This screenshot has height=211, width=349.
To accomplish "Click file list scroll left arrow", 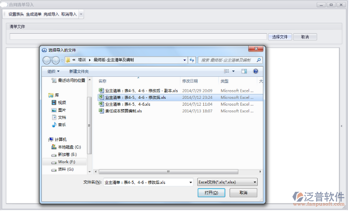I will pos(96,172).
